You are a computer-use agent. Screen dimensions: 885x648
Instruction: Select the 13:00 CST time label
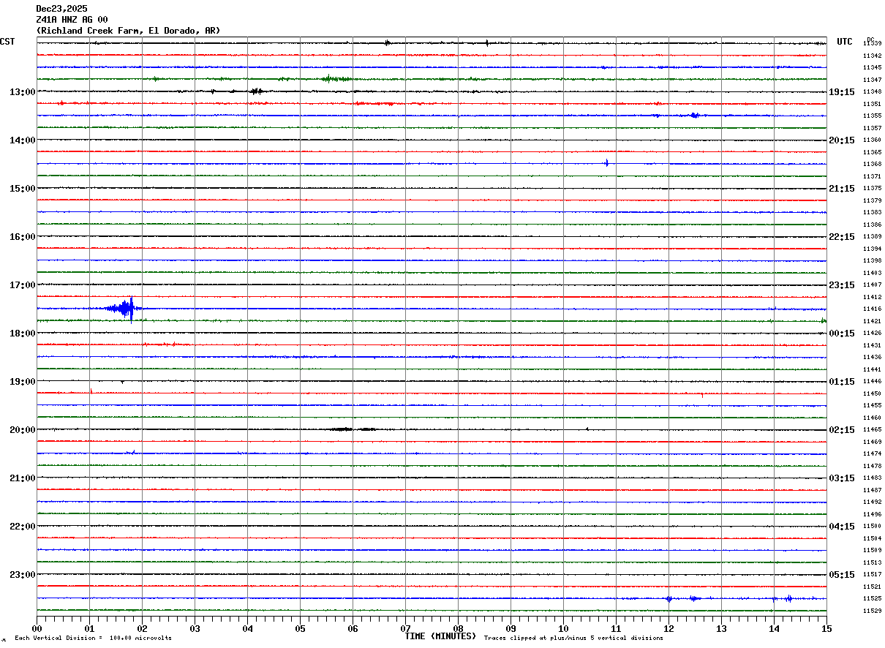tap(22, 92)
